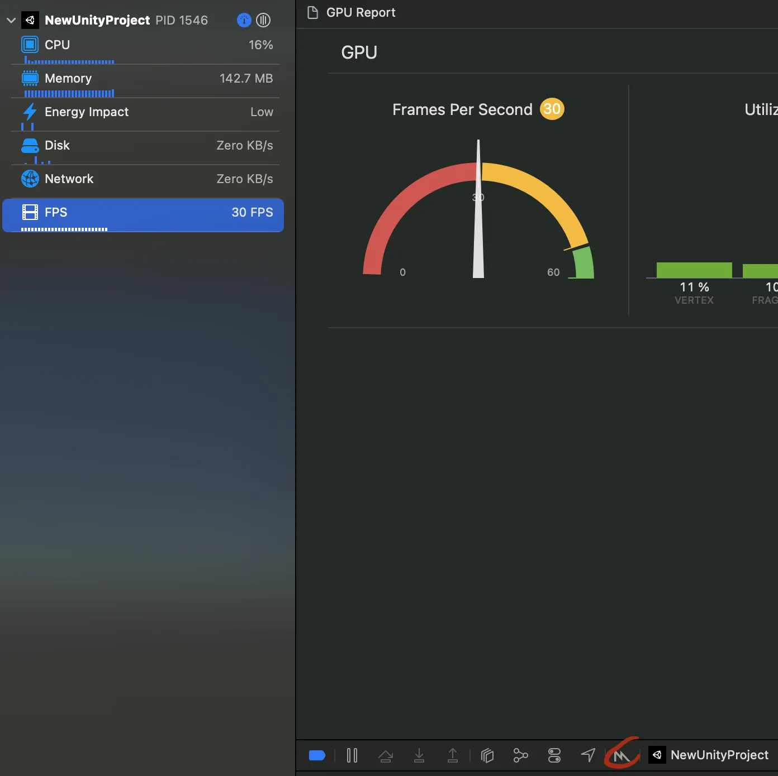The image size is (778, 776).
Task: Open the Environment Overrides popover
Action: point(554,755)
